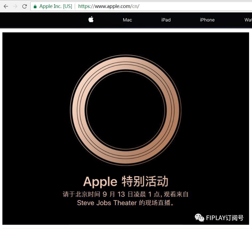
Task: Click the WeChat logo watermark
Action: tap(200, 218)
